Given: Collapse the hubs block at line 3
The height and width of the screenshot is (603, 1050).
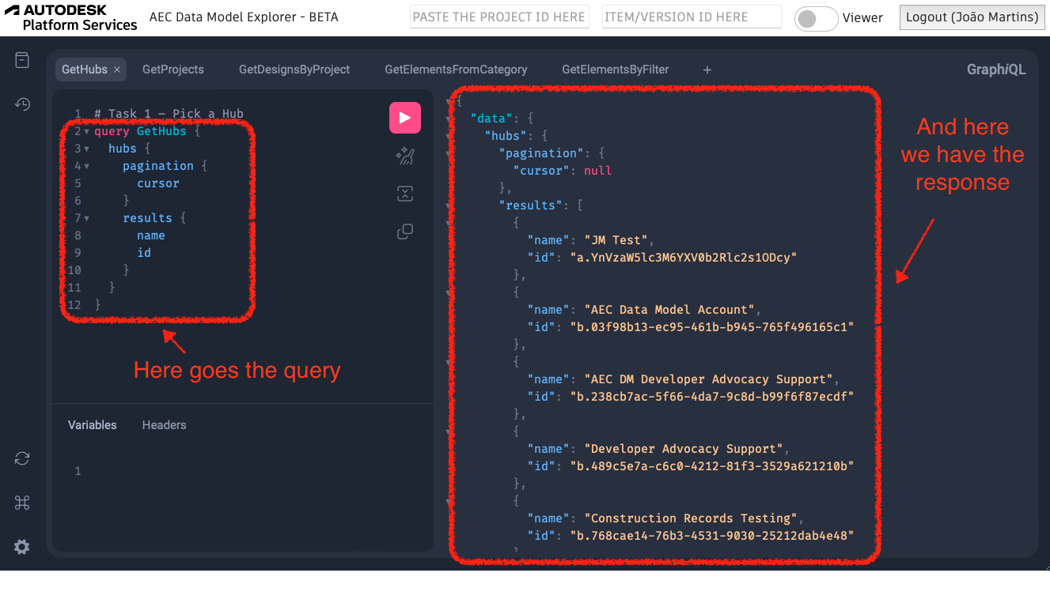Looking at the screenshot, I should tap(87, 149).
